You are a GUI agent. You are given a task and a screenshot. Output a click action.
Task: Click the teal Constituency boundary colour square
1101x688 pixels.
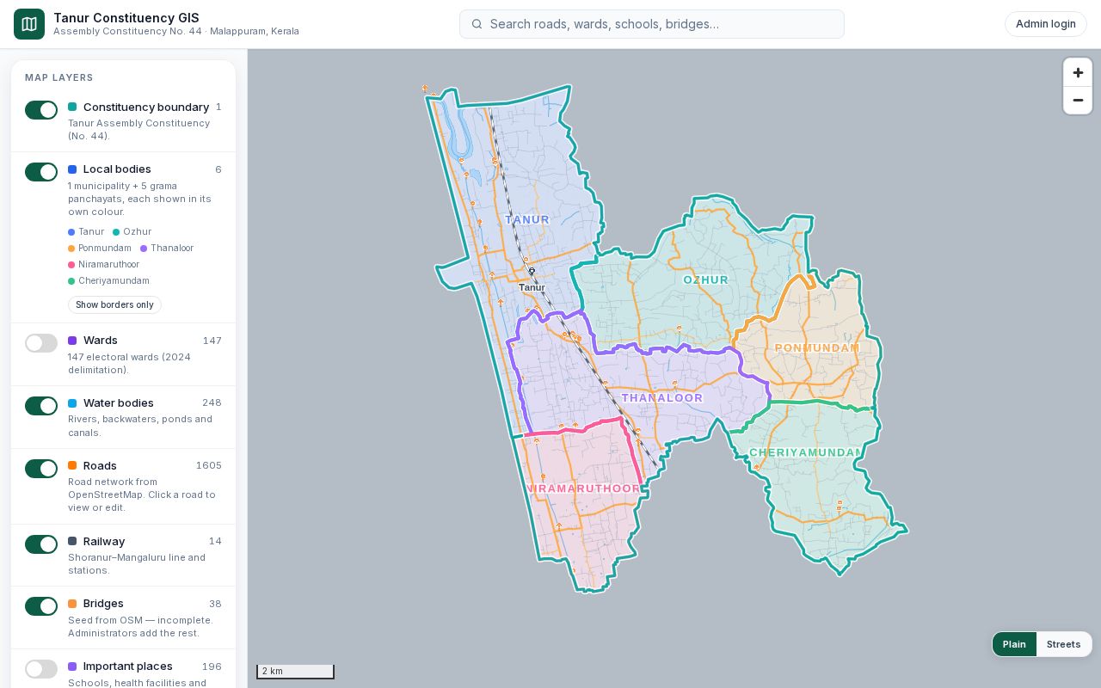click(72, 107)
